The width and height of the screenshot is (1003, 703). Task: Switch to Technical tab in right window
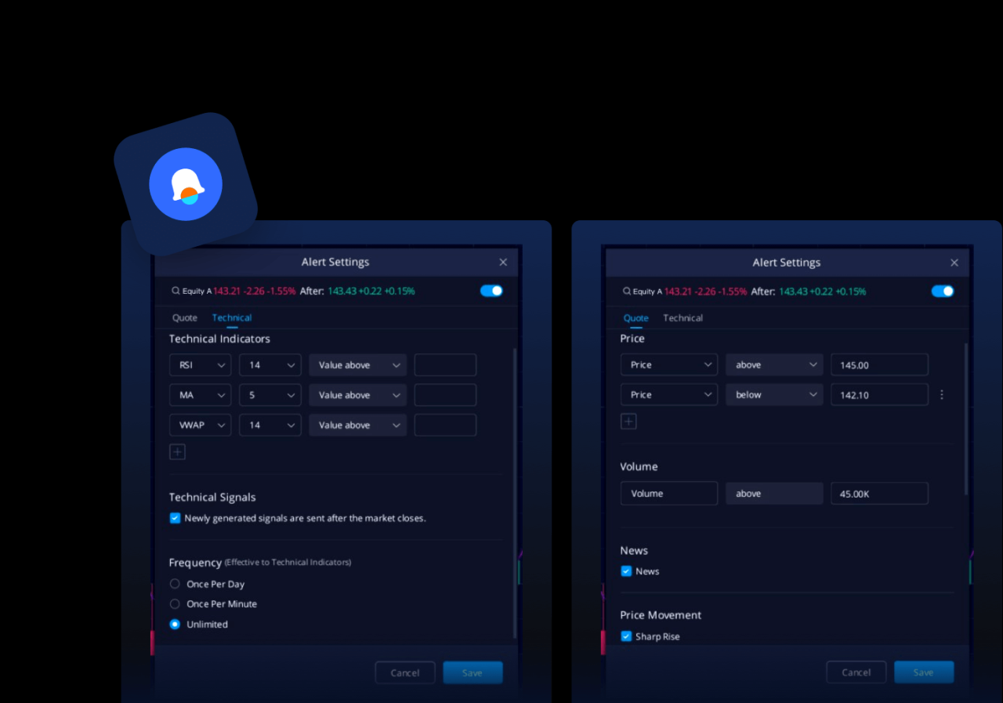683,317
